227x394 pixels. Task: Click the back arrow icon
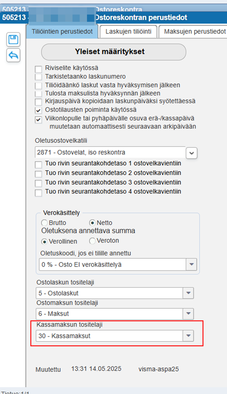click(13, 55)
